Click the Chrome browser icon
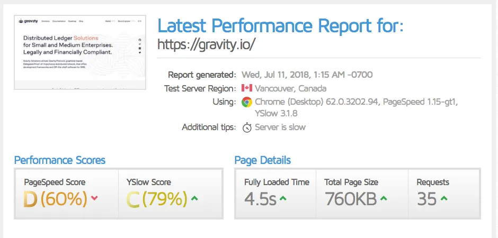This screenshot has width=498, height=238. (247, 102)
